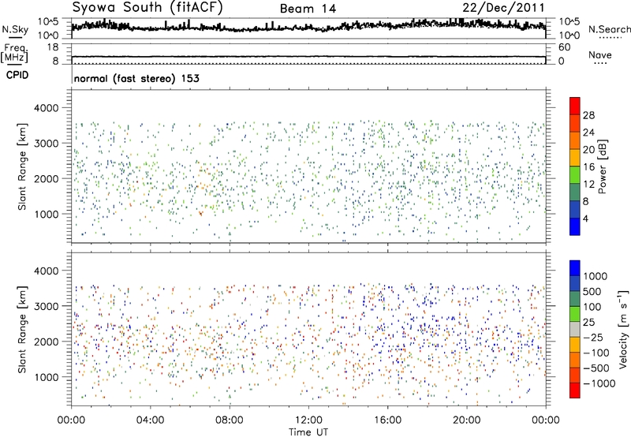The height and width of the screenshot is (437, 631).
Task: Click the '4' value on the Power colorbar
Action: pyautogui.click(x=585, y=218)
